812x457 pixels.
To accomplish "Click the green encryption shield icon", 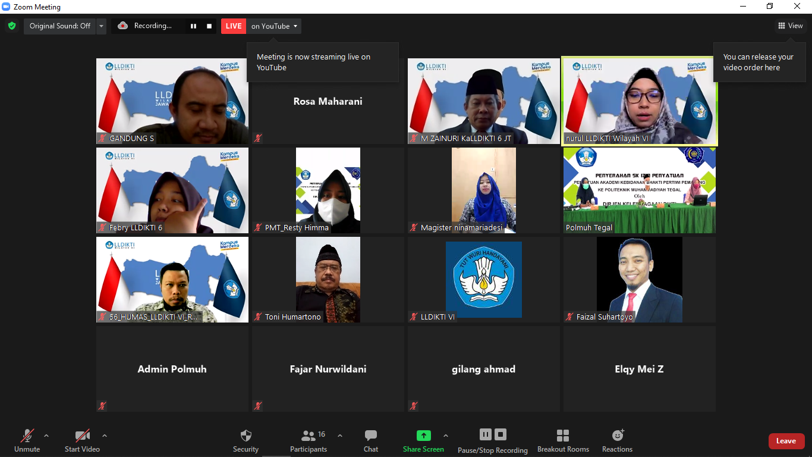I will coord(11,26).
